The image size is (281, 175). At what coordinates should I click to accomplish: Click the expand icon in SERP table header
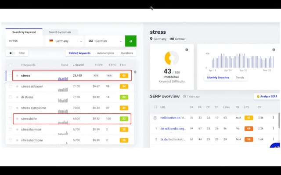point(155,107)
